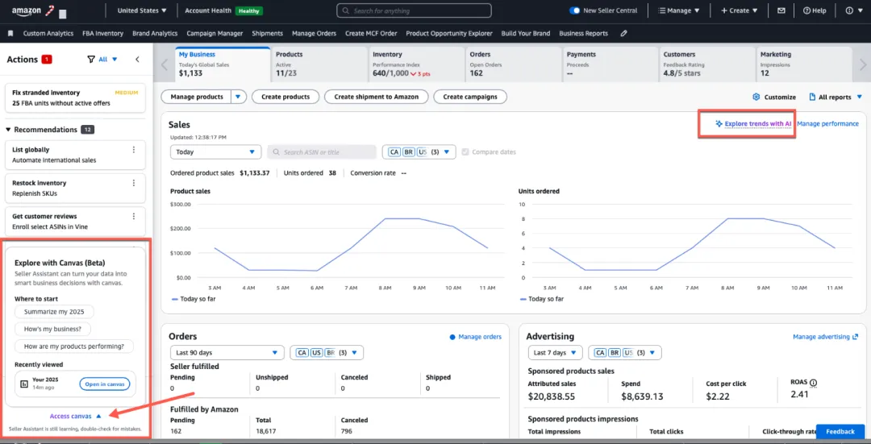Click the Search ASIN or title field
The width and height of the screenshot is (871, 444).
click(321, 151)
